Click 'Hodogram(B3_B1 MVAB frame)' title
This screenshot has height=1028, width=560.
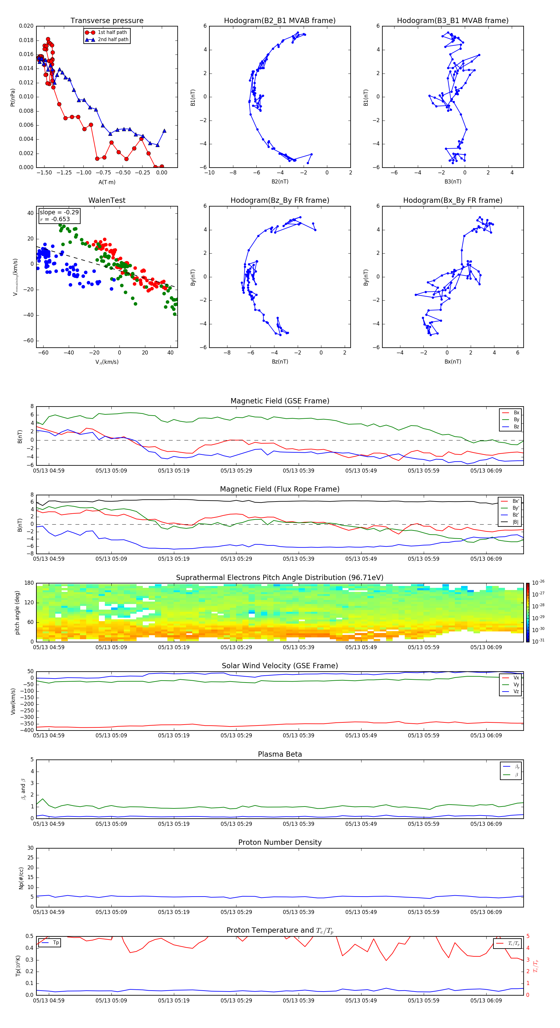click(x=453, y=21)
